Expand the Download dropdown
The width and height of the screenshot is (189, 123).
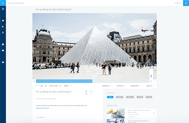(x=107, y=86)
